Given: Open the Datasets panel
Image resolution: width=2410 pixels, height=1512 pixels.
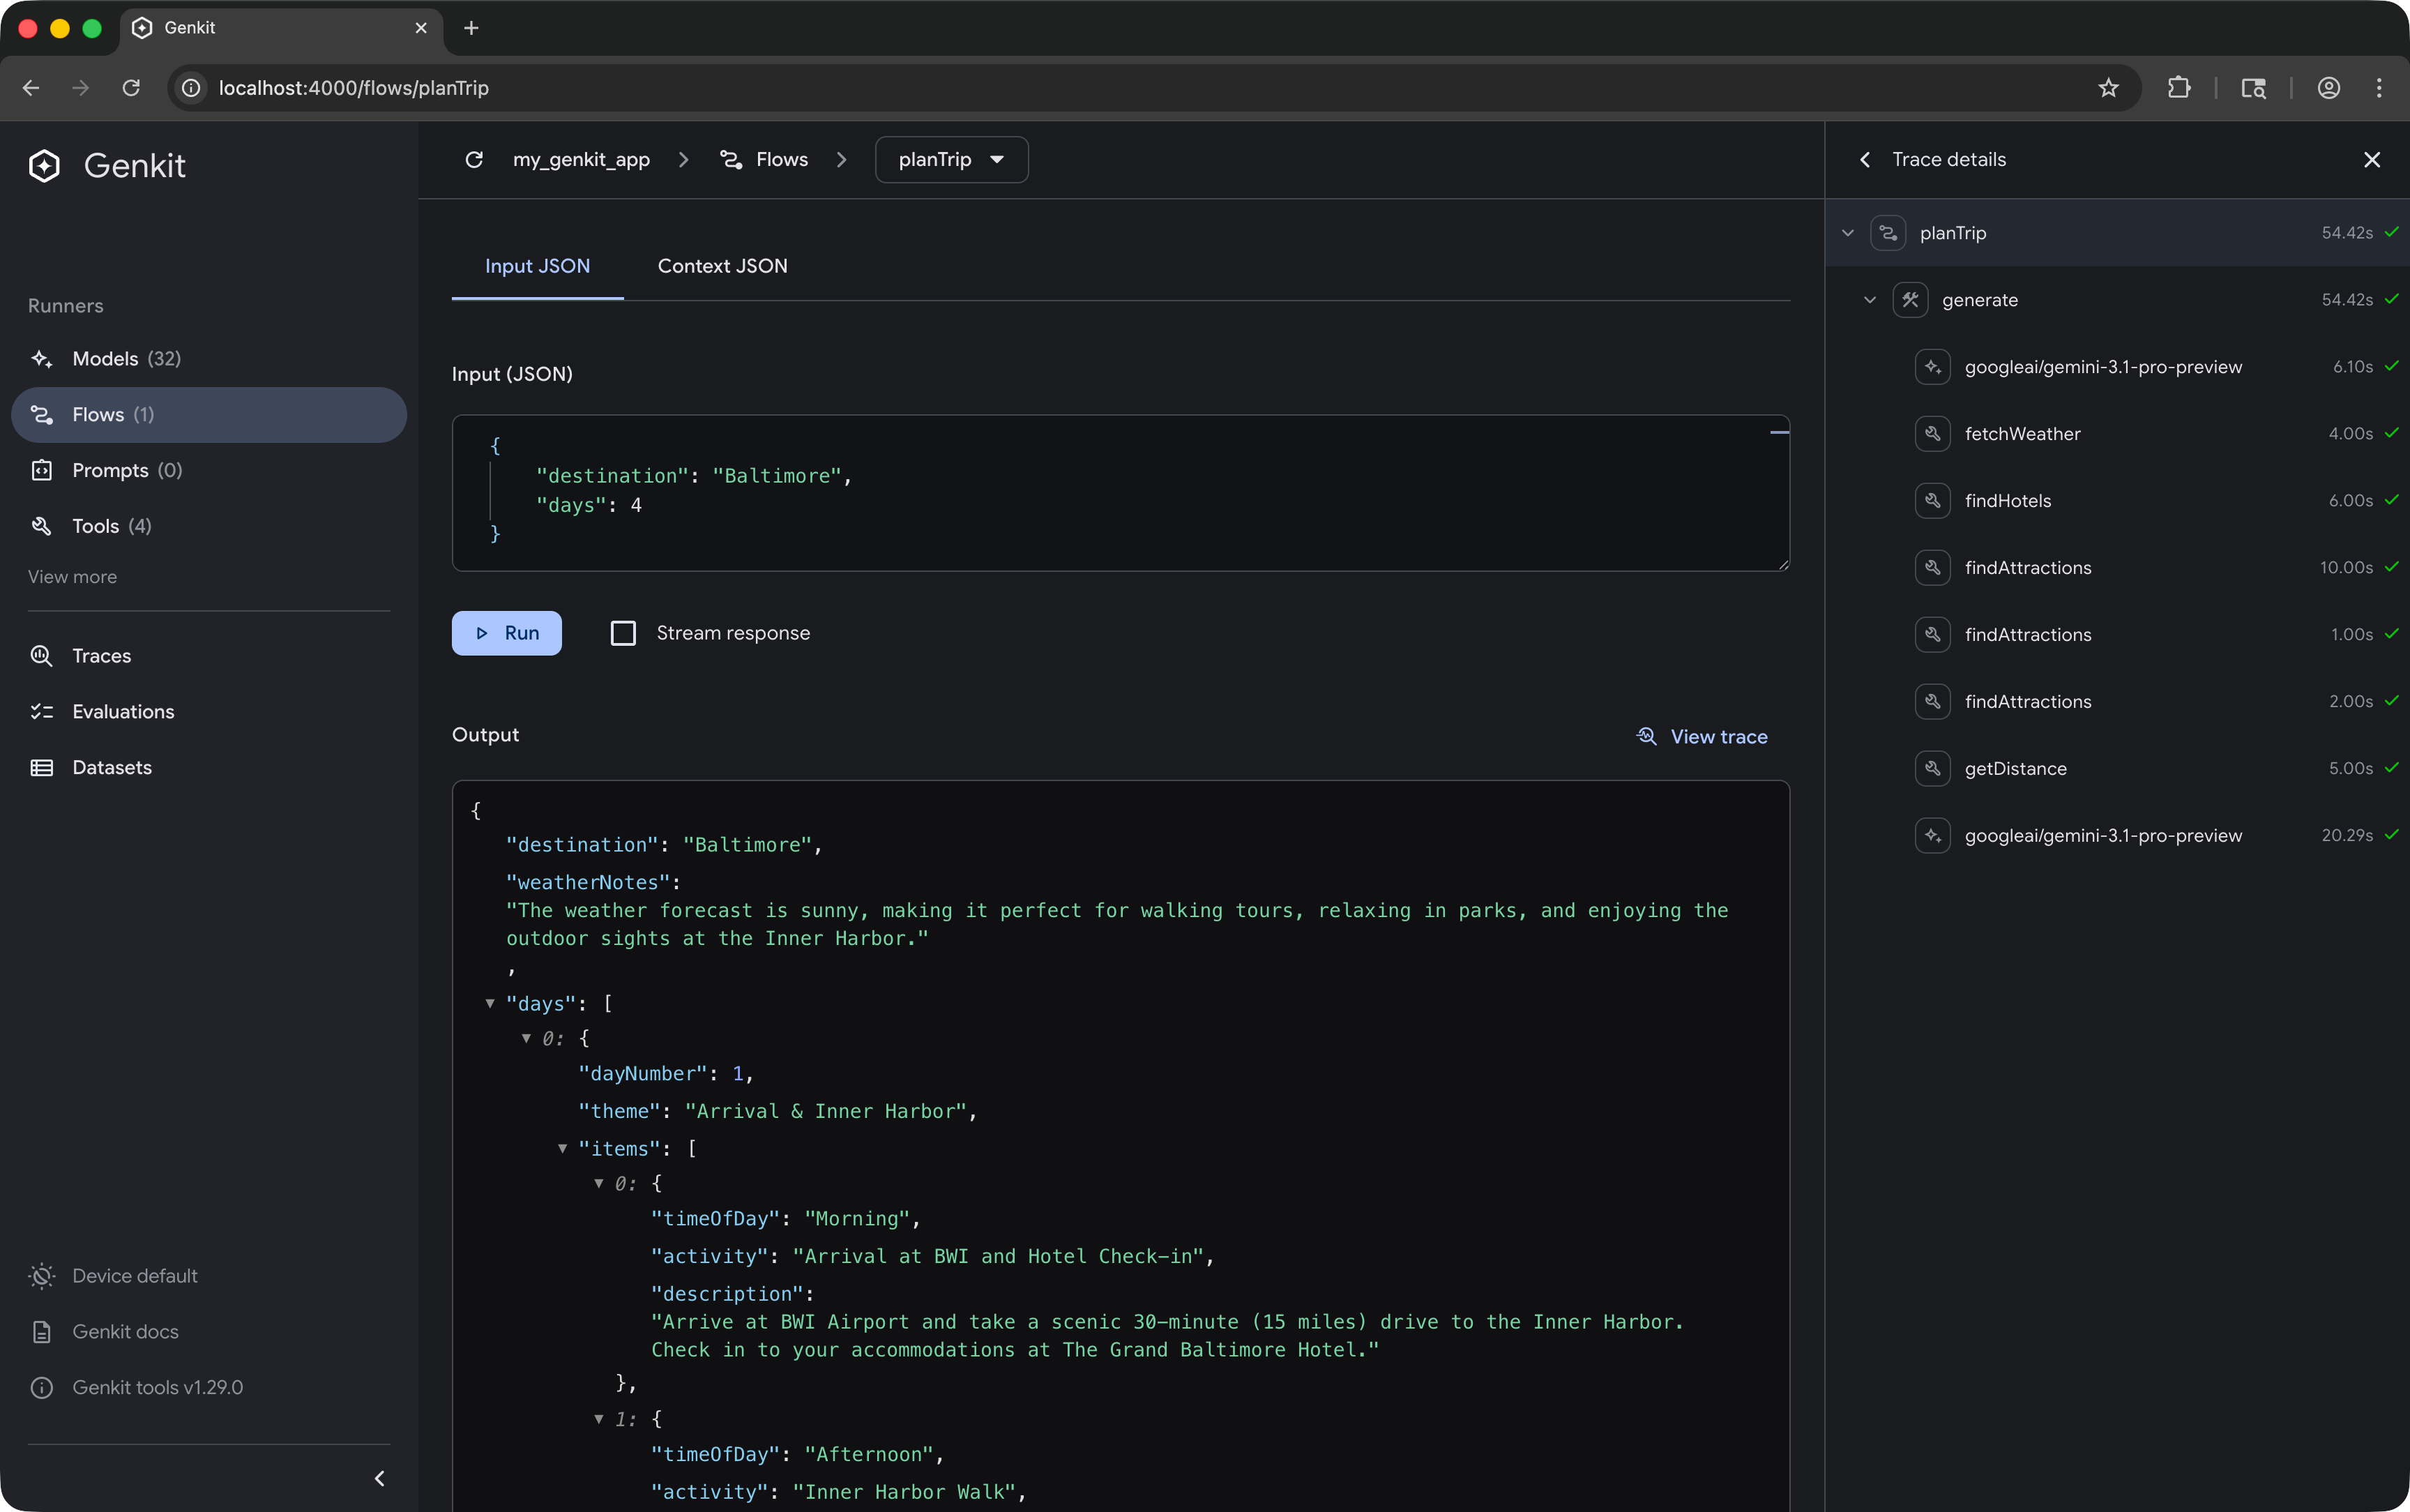Looking at the screenshot, I should (x=114, y=767).
